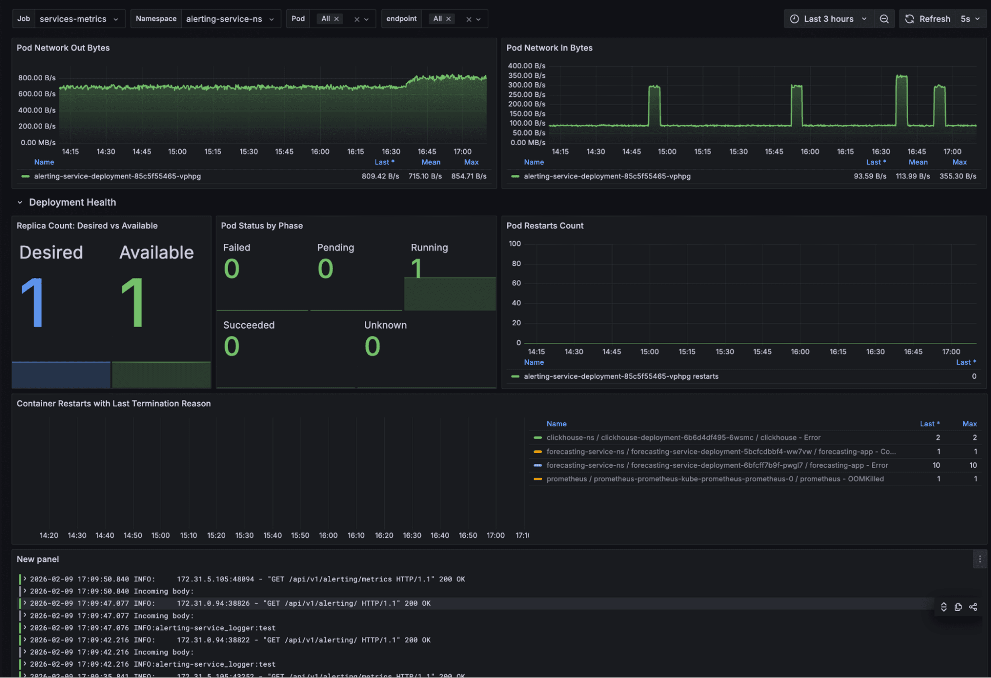Open the New panel three-dot menu

point(979,559)
